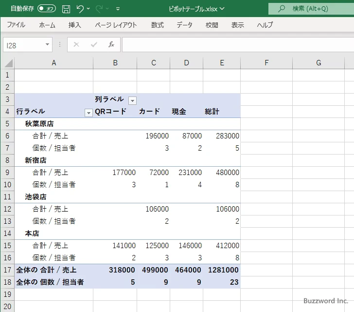This screenshot has height=312, width=354.
Task: Select cell with value 177000
Action: pyautogui.click(x=115, y=173)
